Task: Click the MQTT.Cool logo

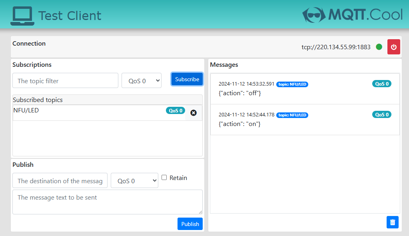Action: 352,15
